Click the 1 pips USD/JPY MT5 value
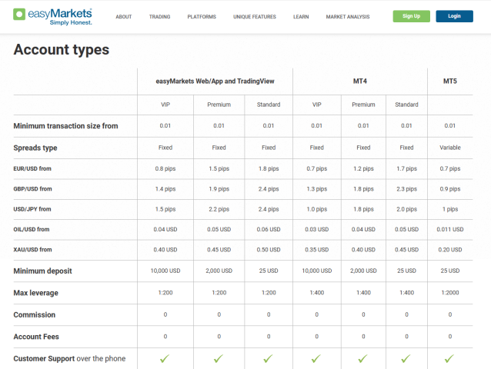 click(x=450, y=209)
